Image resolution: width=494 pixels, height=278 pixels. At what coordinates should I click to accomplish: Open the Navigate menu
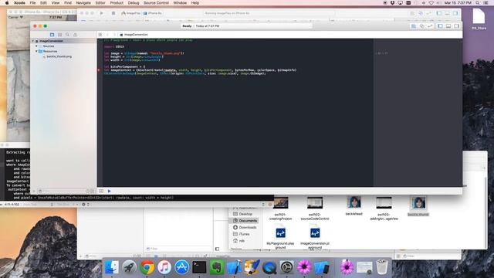(x=83, y=3)
